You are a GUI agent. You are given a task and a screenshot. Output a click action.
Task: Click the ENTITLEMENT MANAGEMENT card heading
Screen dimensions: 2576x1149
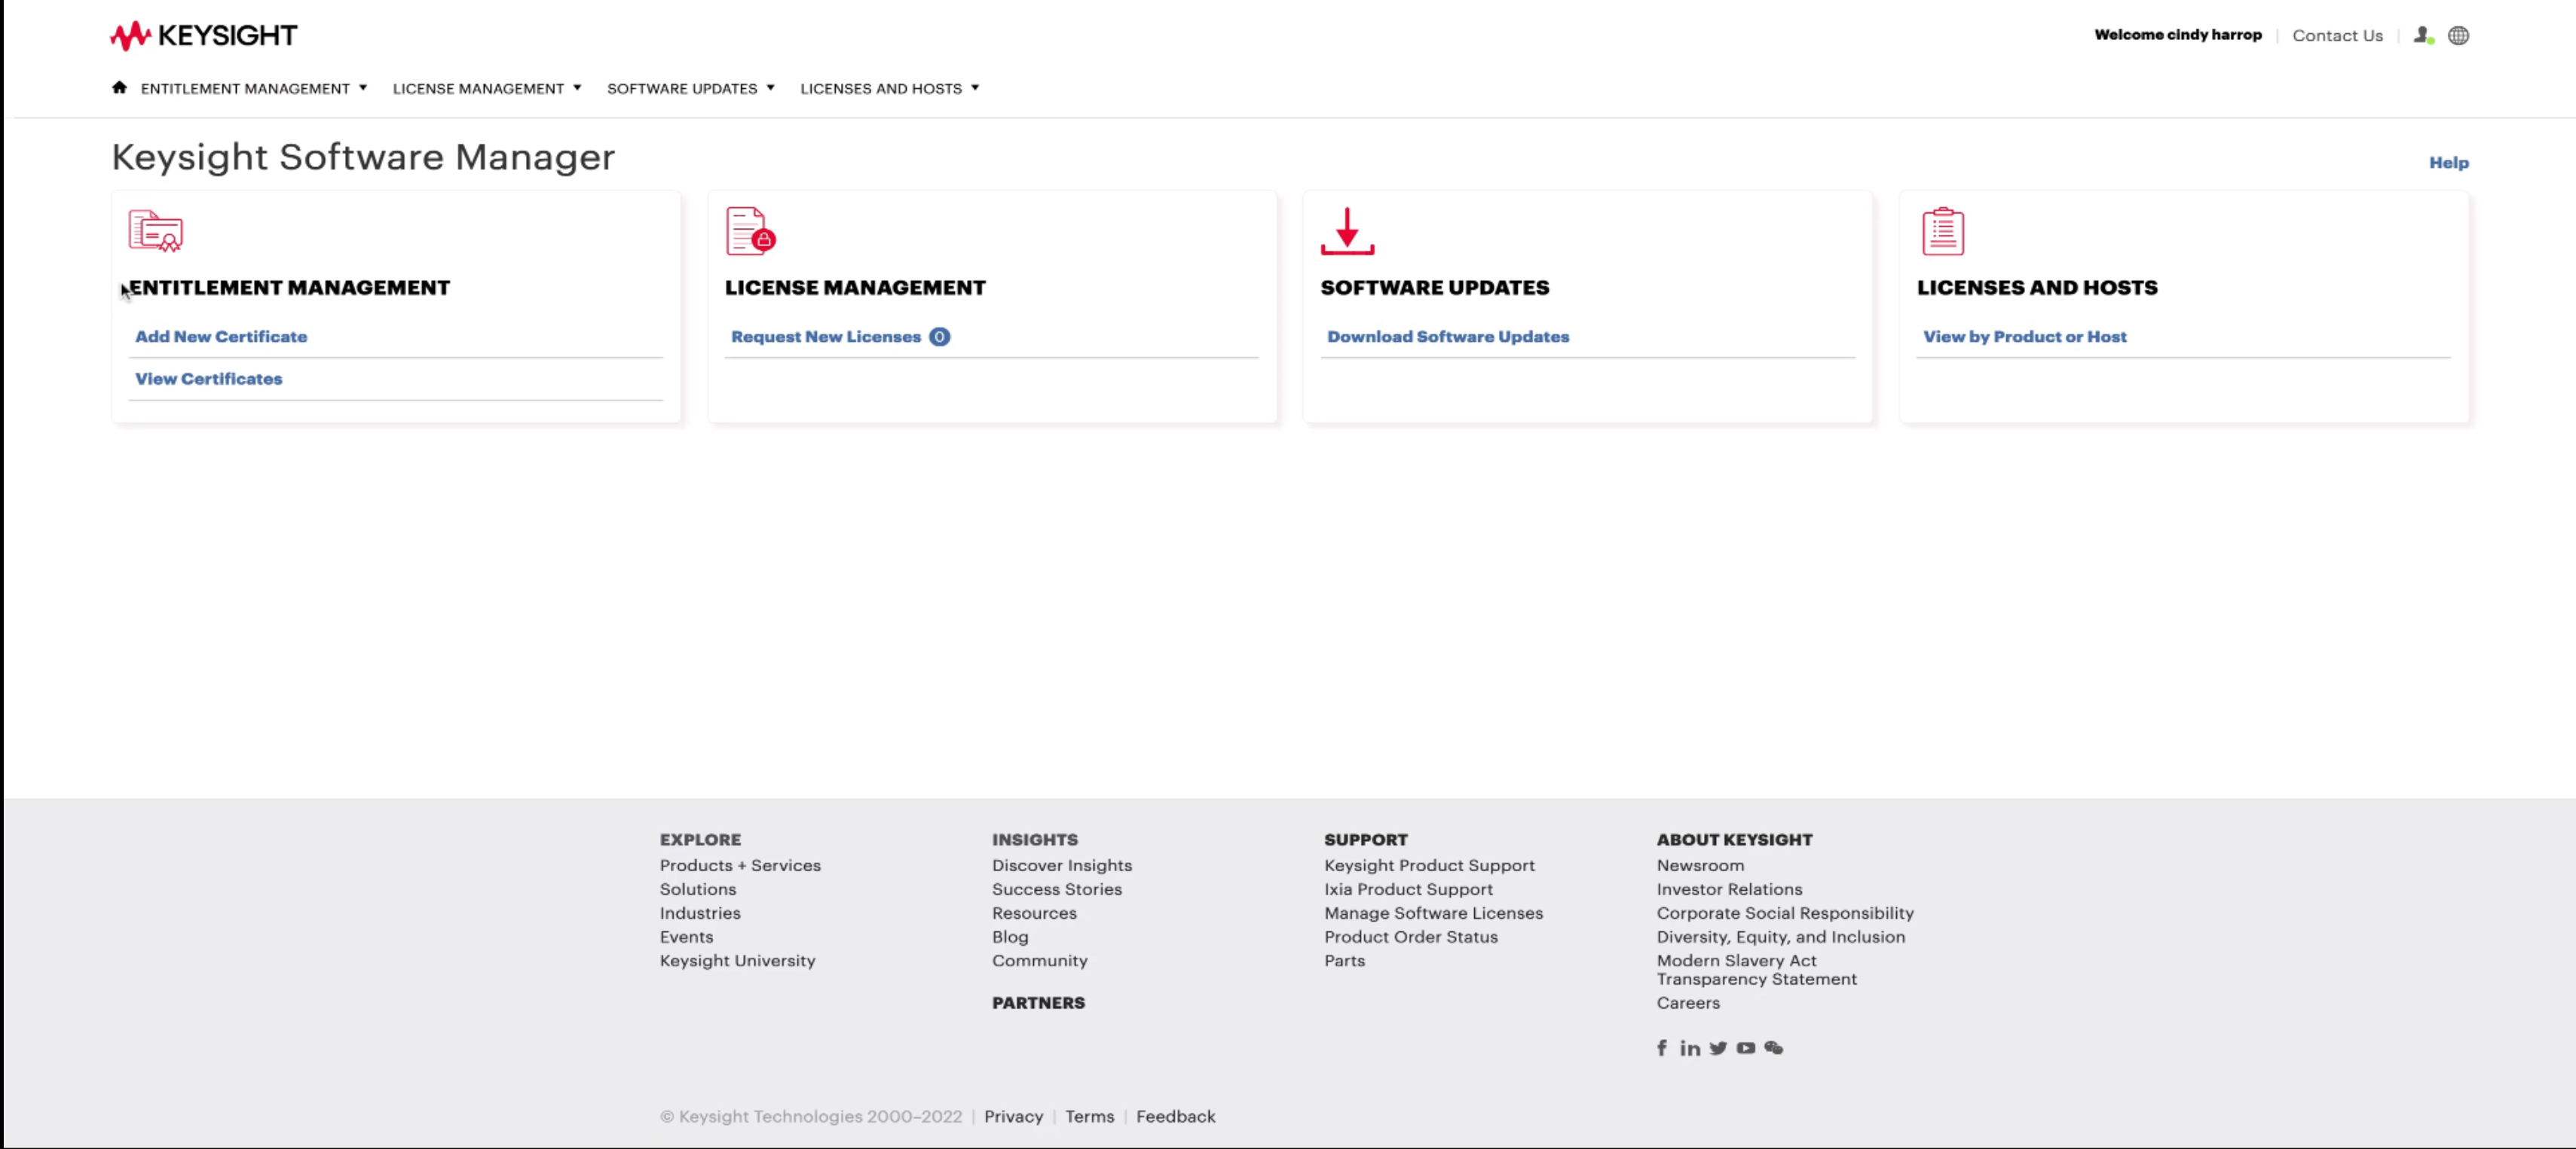click(x=289, y=288)
